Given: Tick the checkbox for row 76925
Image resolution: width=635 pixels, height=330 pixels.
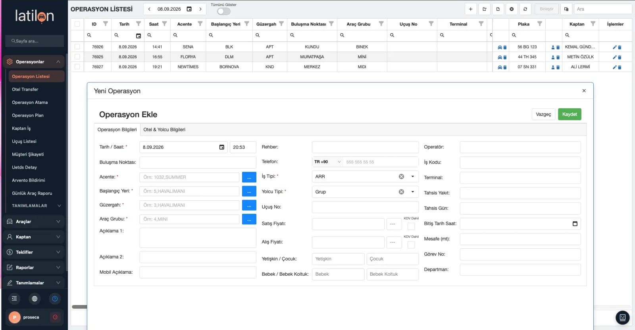Looking at the screenshot, I should click(x=77, y=57).
